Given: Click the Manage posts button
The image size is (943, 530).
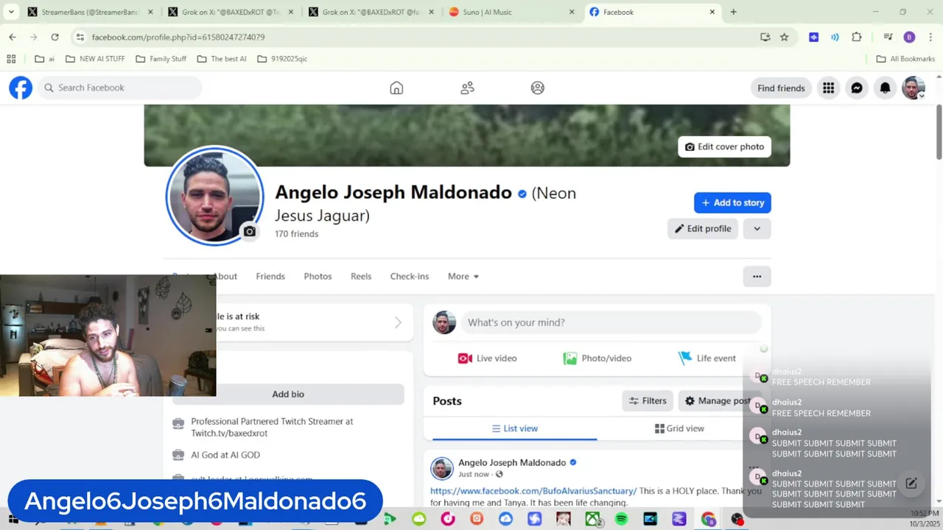Looking at the screenshot, I should tap(719, 401).
